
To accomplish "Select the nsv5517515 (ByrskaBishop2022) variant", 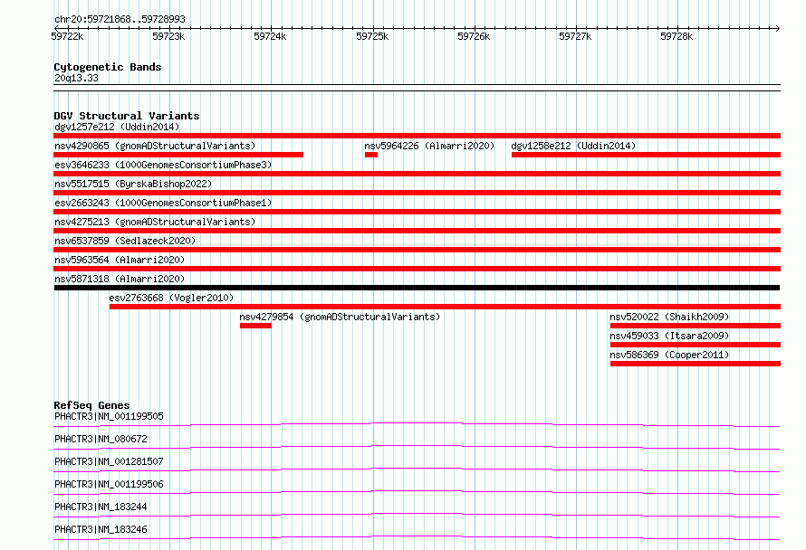I will click(133, 184).
